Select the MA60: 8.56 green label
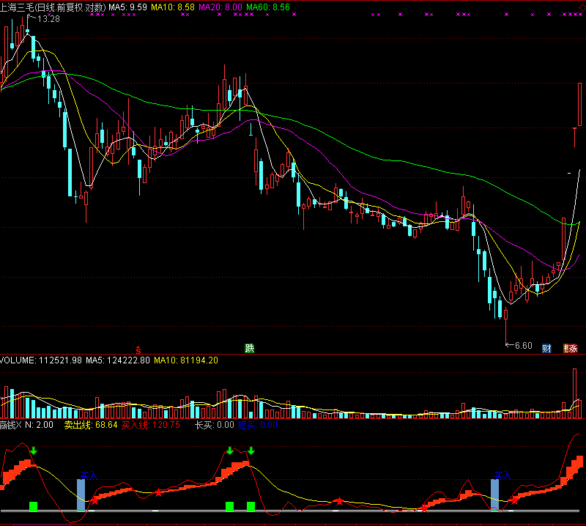Image resolution: width=586 pixels, height=526 pixels. point(268,7)
